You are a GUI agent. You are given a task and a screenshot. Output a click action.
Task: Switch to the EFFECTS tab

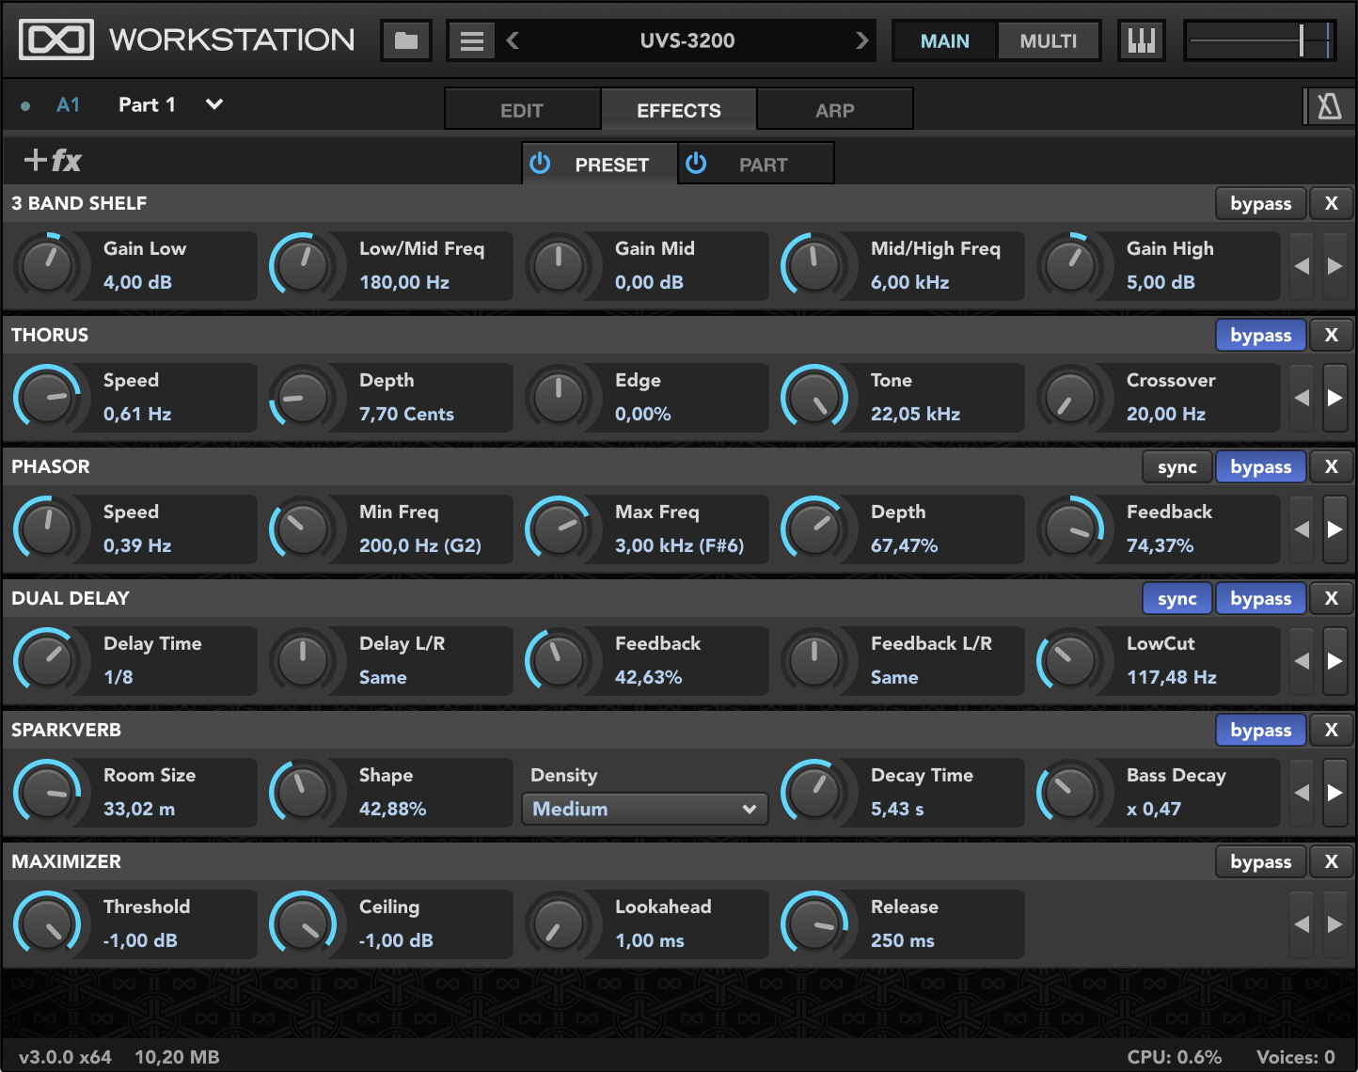click(x=679, y=110)
